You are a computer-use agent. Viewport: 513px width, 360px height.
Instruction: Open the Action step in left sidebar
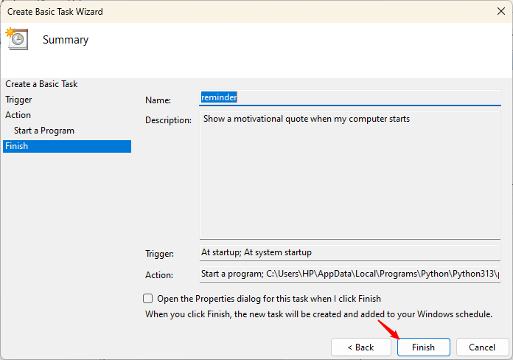pos(18,115)
